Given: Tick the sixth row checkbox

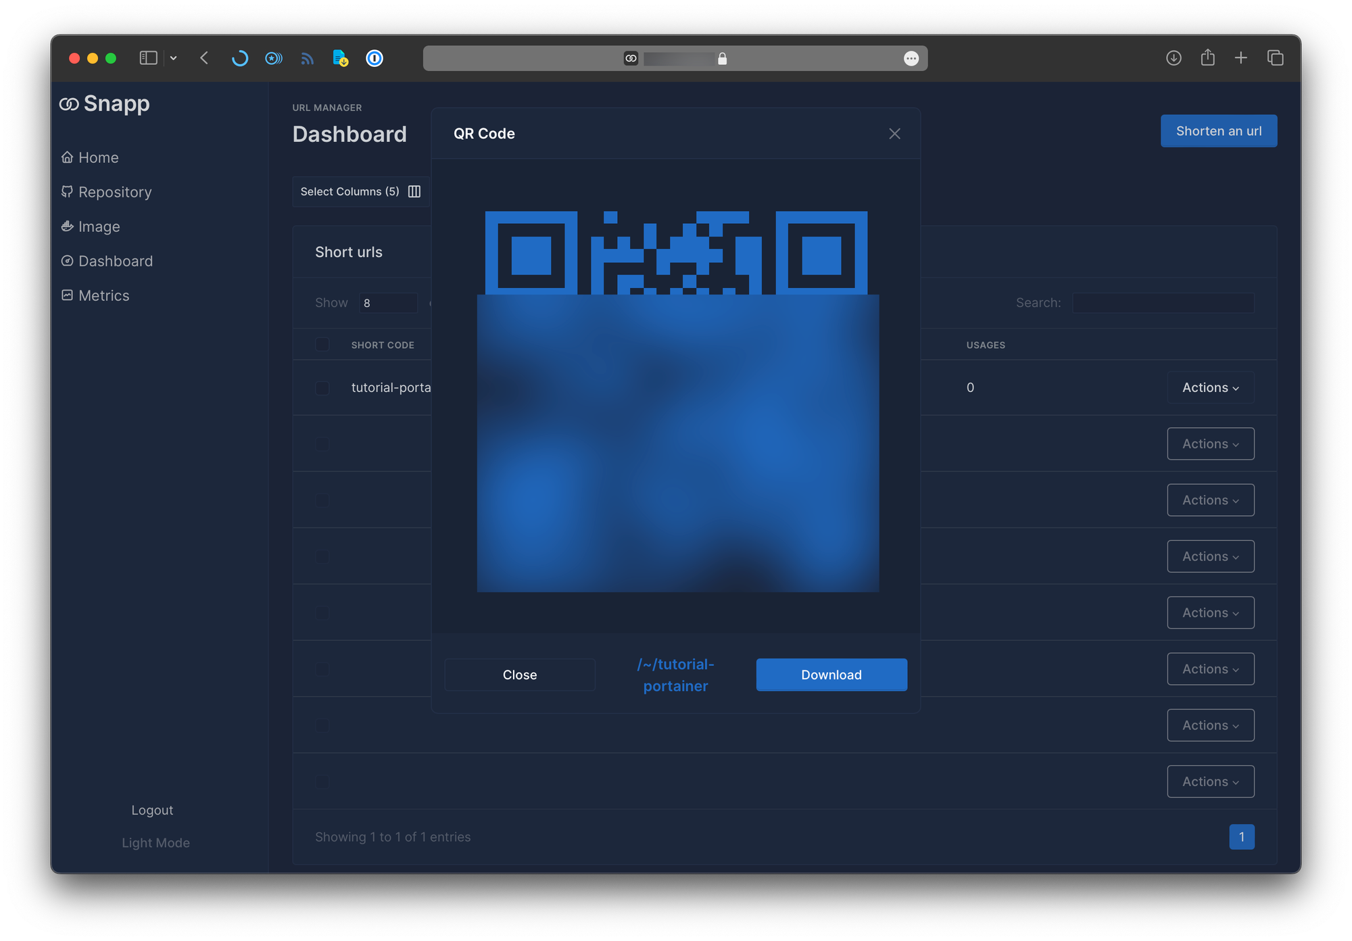Looking at the screenshot, I should pyautogui.click(x=322, y=669).
